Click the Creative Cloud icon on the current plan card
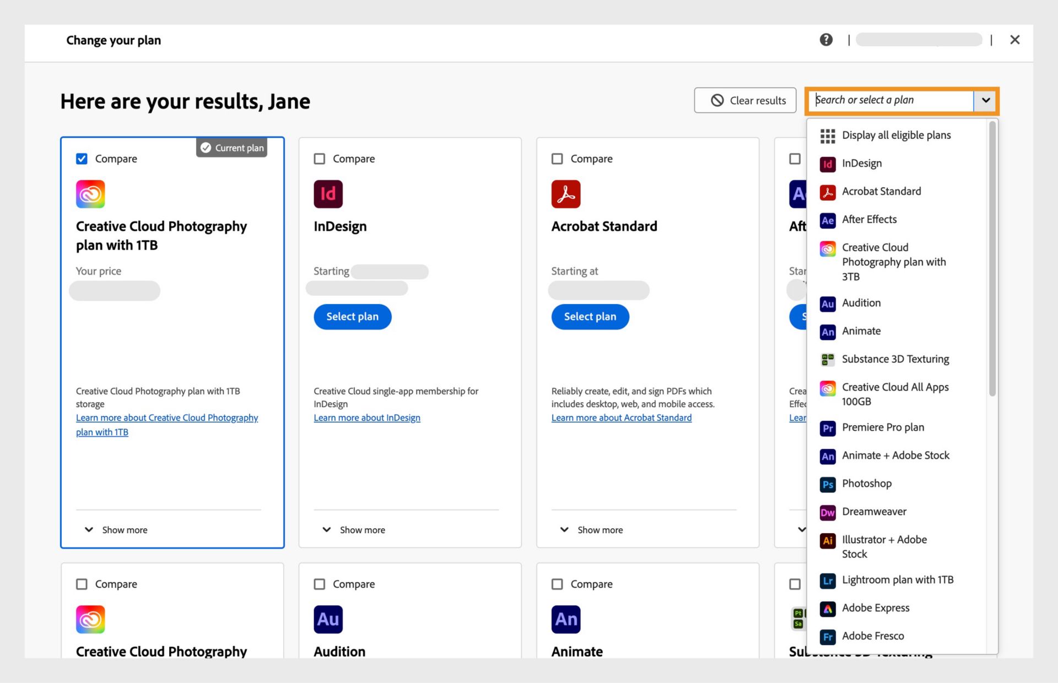Image resolution: width=1058 pixels, height=683 pixels. coord(90,194)
